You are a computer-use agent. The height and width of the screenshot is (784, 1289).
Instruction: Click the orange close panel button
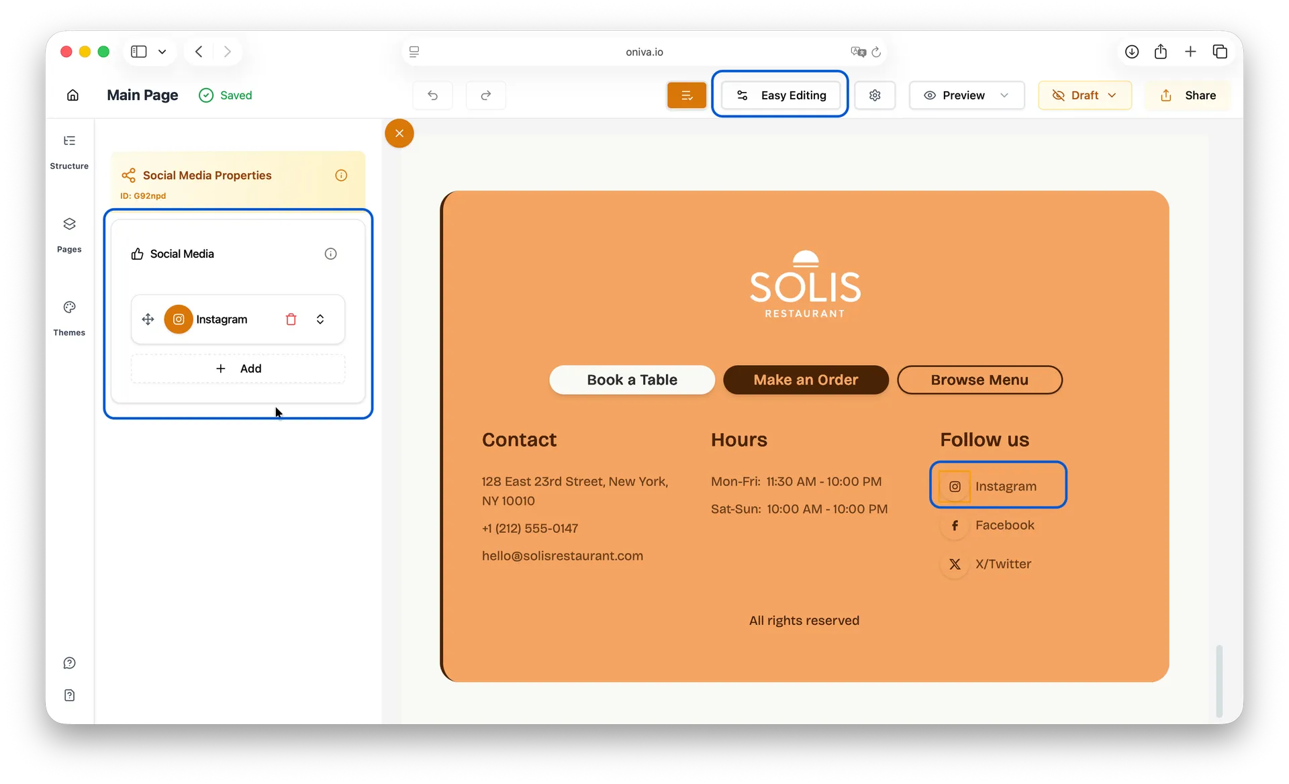tap(399, 133)
